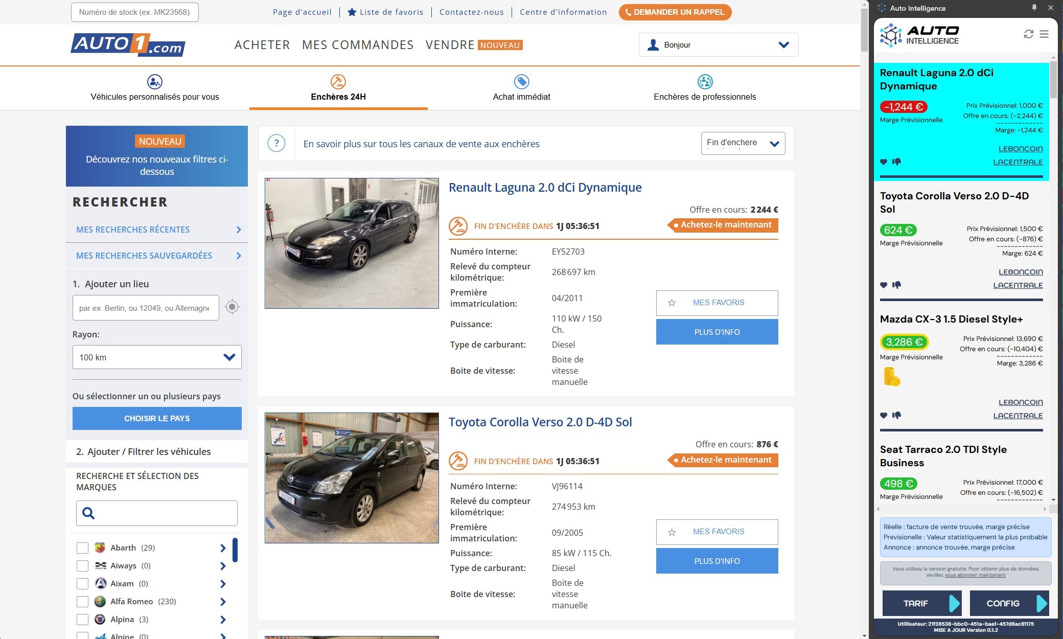Screen dimensions: 1063x639
Task: Click the Ajouter un lieu location field
Action: coord(146,308)
